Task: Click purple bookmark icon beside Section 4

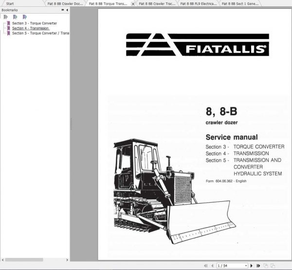Action: [8, 28]
